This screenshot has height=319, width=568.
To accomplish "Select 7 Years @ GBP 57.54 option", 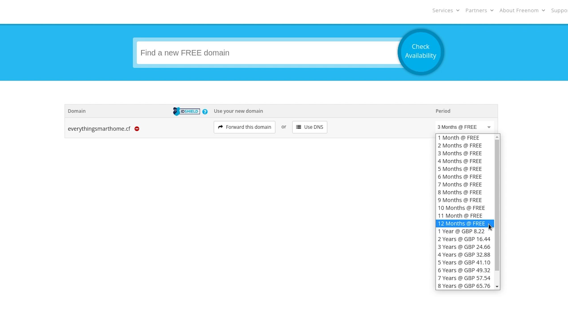I will tap(465, 278).
